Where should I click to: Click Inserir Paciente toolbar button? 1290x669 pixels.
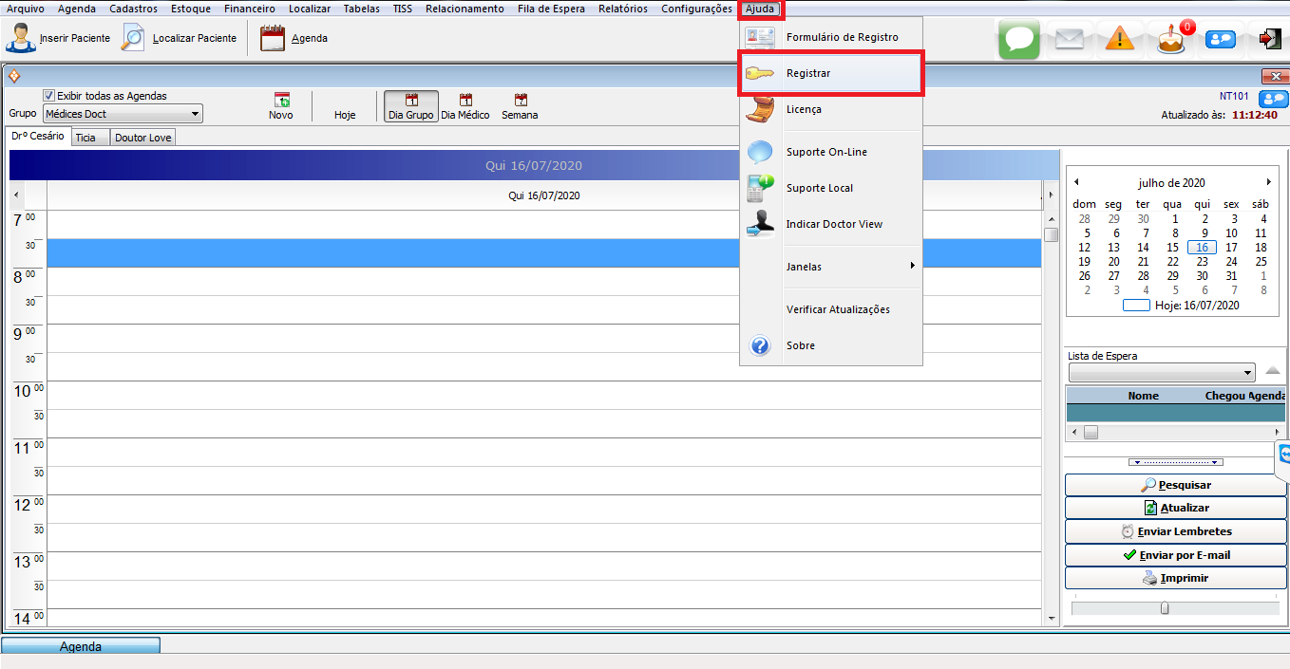pos(59,39)
